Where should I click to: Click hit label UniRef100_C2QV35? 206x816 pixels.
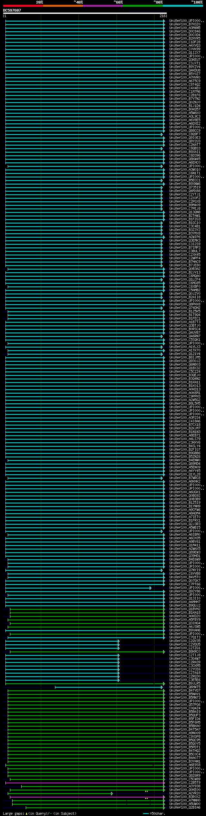point(185,641)
